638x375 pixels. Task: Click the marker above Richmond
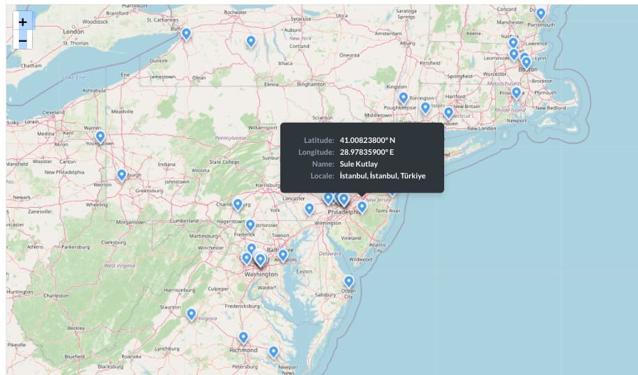(x=243, y=337)
